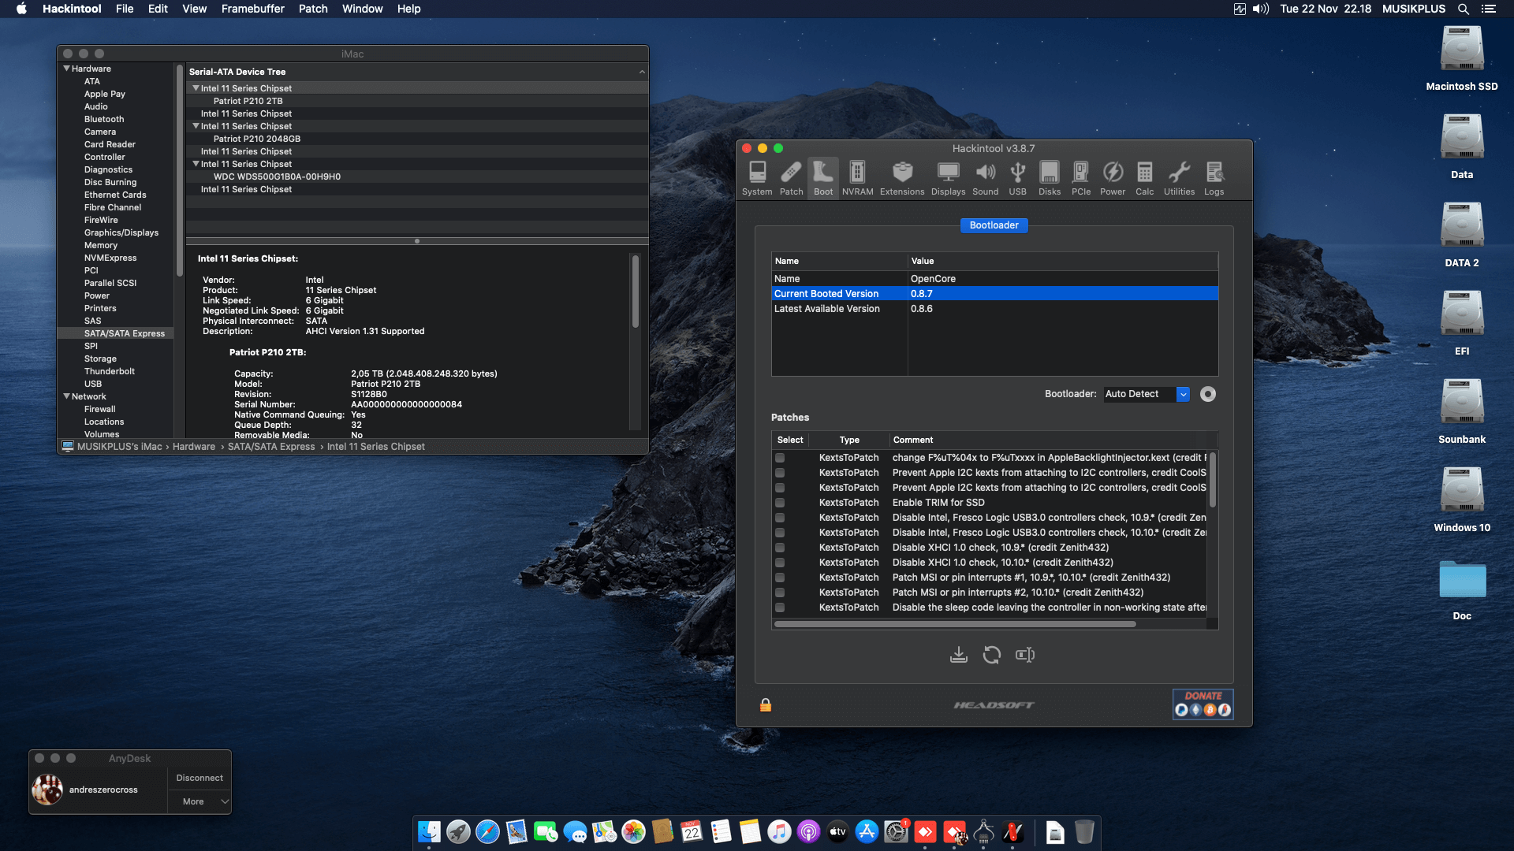Open the Framebuffer menu
Screen dimensions: 1514x851
click(x=252, y=9)
